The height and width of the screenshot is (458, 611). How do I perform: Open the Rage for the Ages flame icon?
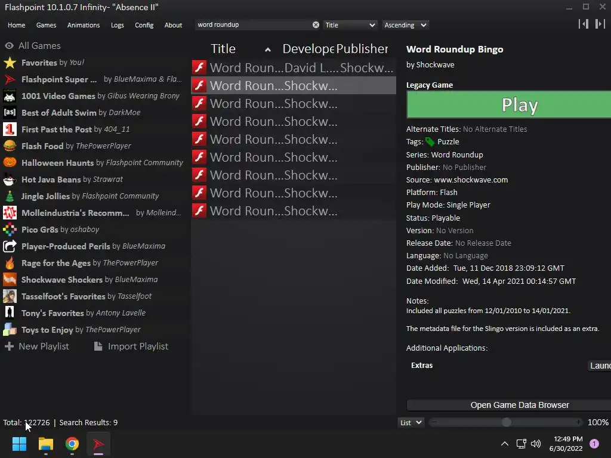(10, 263)
